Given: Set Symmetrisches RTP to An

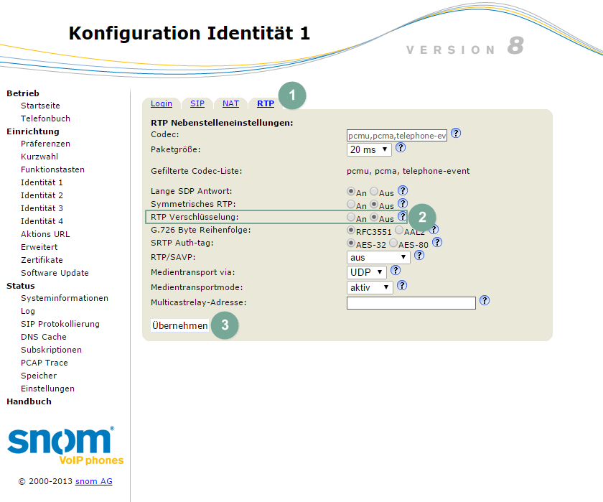Looking at the screenshot, I should [351, 205].
